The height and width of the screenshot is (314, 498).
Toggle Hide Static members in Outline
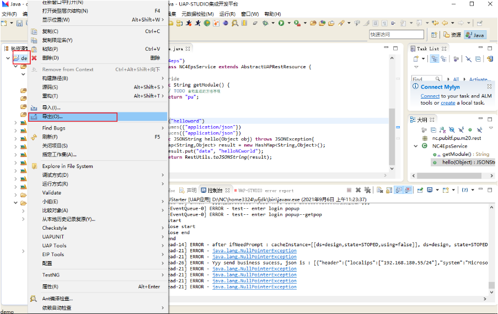click(x=461, y=129)
